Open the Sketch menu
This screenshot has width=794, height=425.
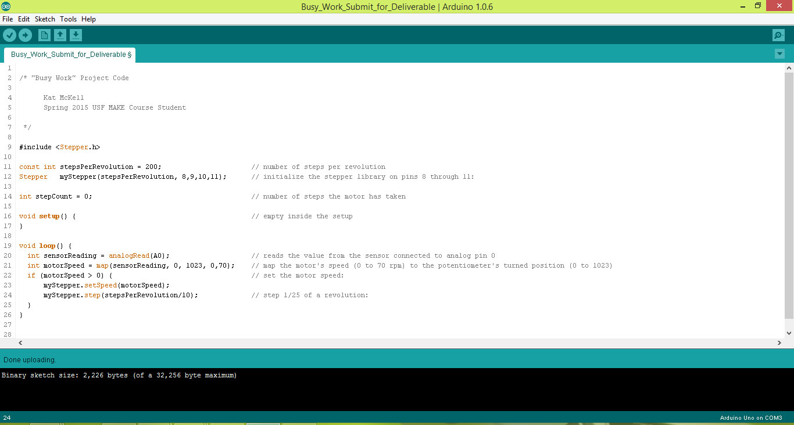[x=45, y=19]
